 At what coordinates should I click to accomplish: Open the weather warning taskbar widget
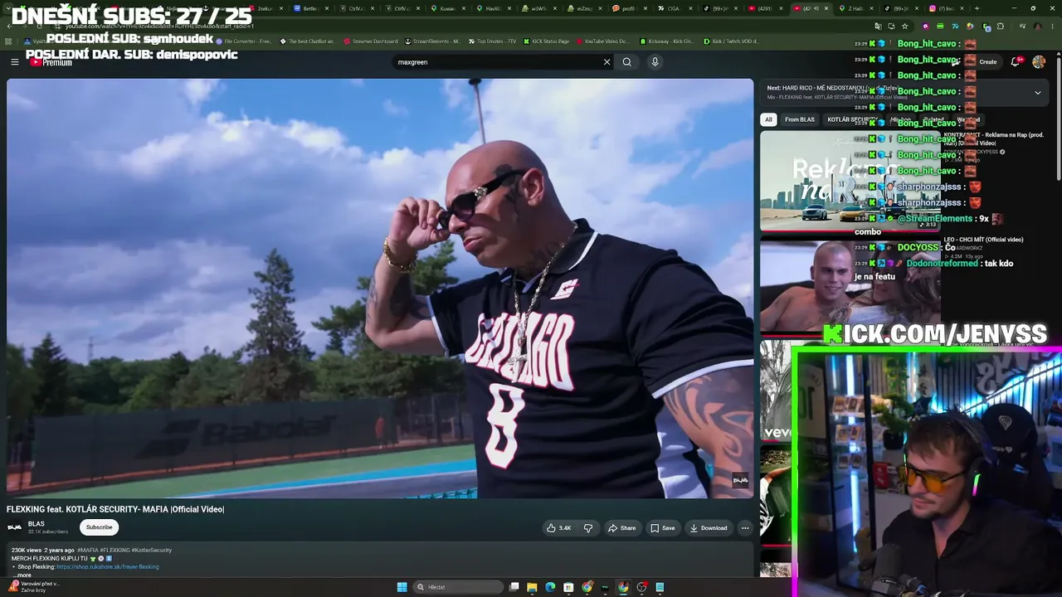pos(33,586)
